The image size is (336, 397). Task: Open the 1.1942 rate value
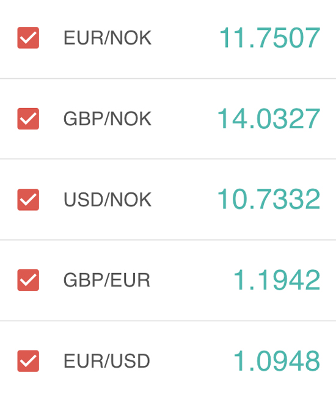pyautogui.click(x=277, y=280)
